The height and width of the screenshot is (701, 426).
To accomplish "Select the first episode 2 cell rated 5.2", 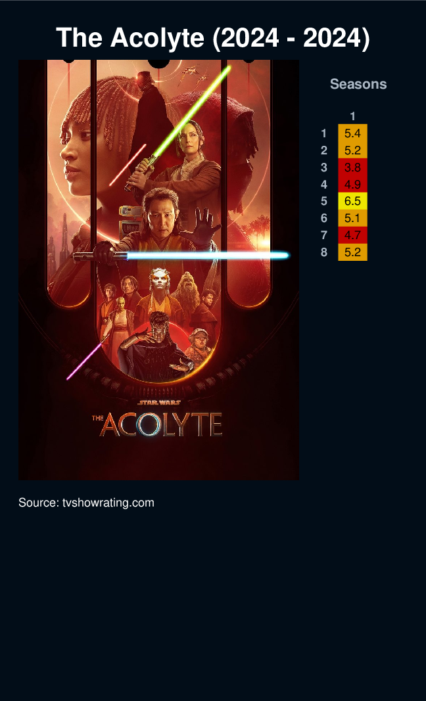I will [x=352, y=150].
